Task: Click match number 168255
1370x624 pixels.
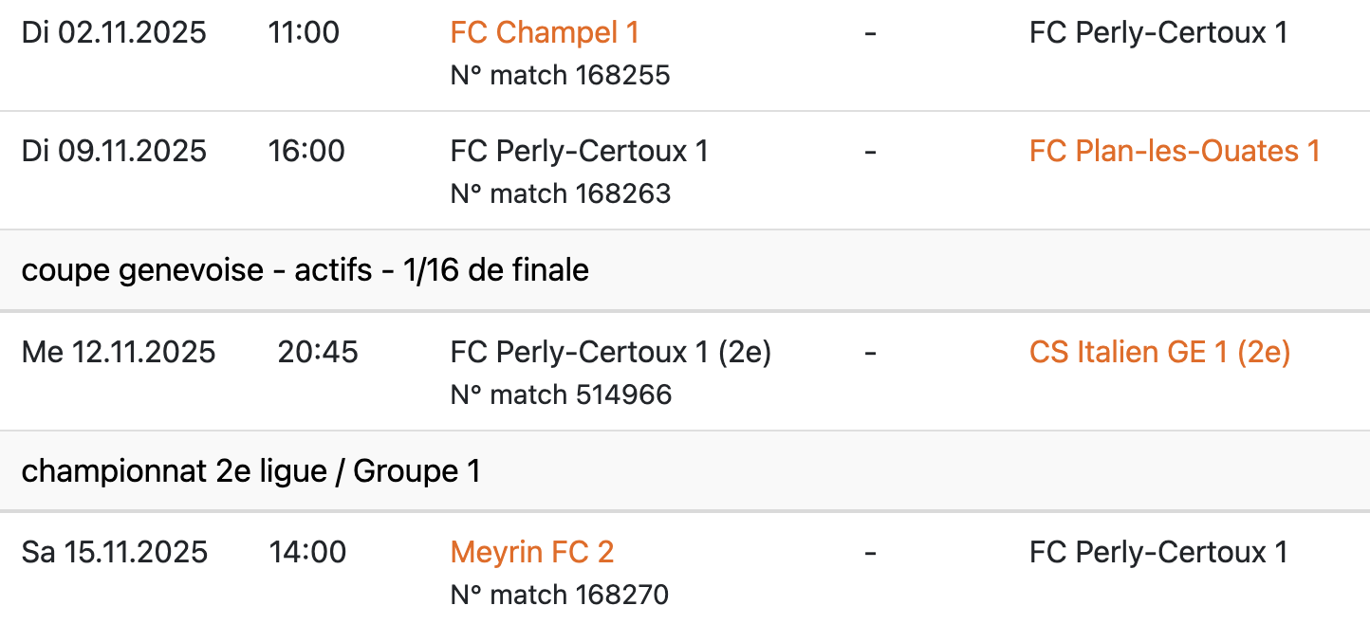Action: click(560, 75)
